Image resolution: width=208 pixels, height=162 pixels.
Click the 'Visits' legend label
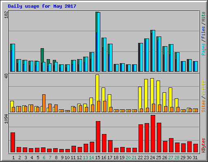click(204, 88)
